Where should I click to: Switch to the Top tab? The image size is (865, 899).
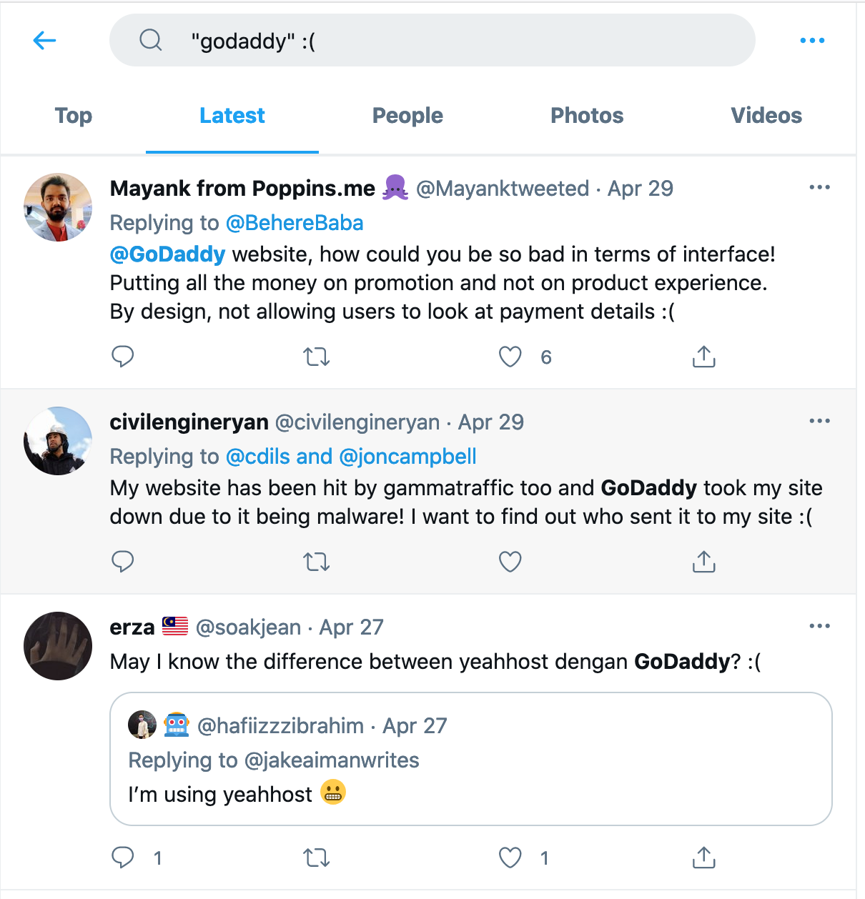(74, 116)
